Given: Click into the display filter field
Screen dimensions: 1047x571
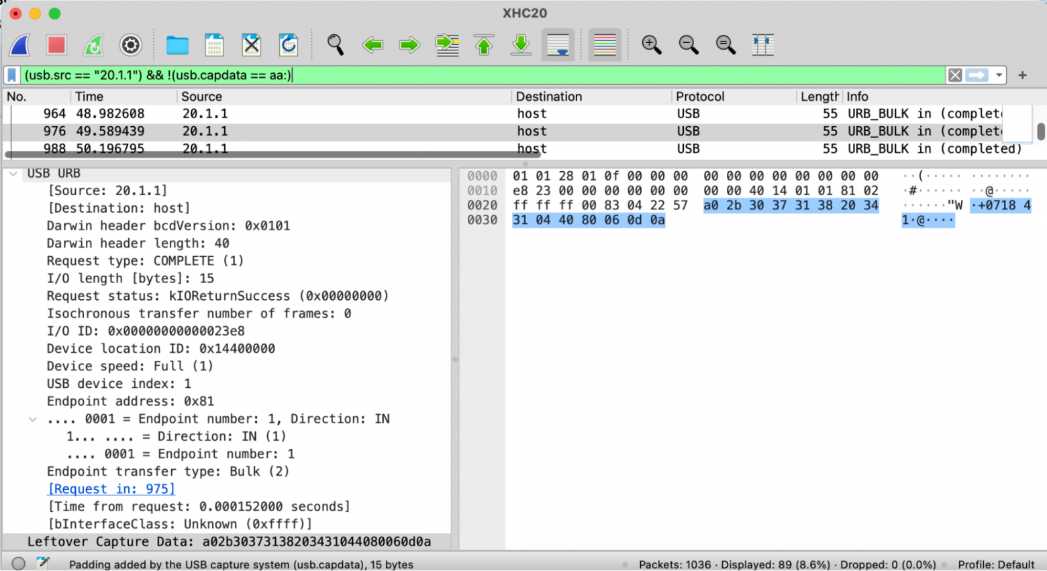Looking at the screenshot, I should pos(483,75).
